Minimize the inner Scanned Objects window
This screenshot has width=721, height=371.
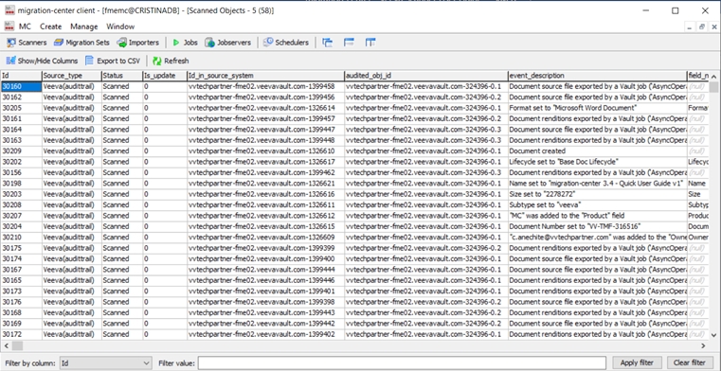tap(690, 27)
